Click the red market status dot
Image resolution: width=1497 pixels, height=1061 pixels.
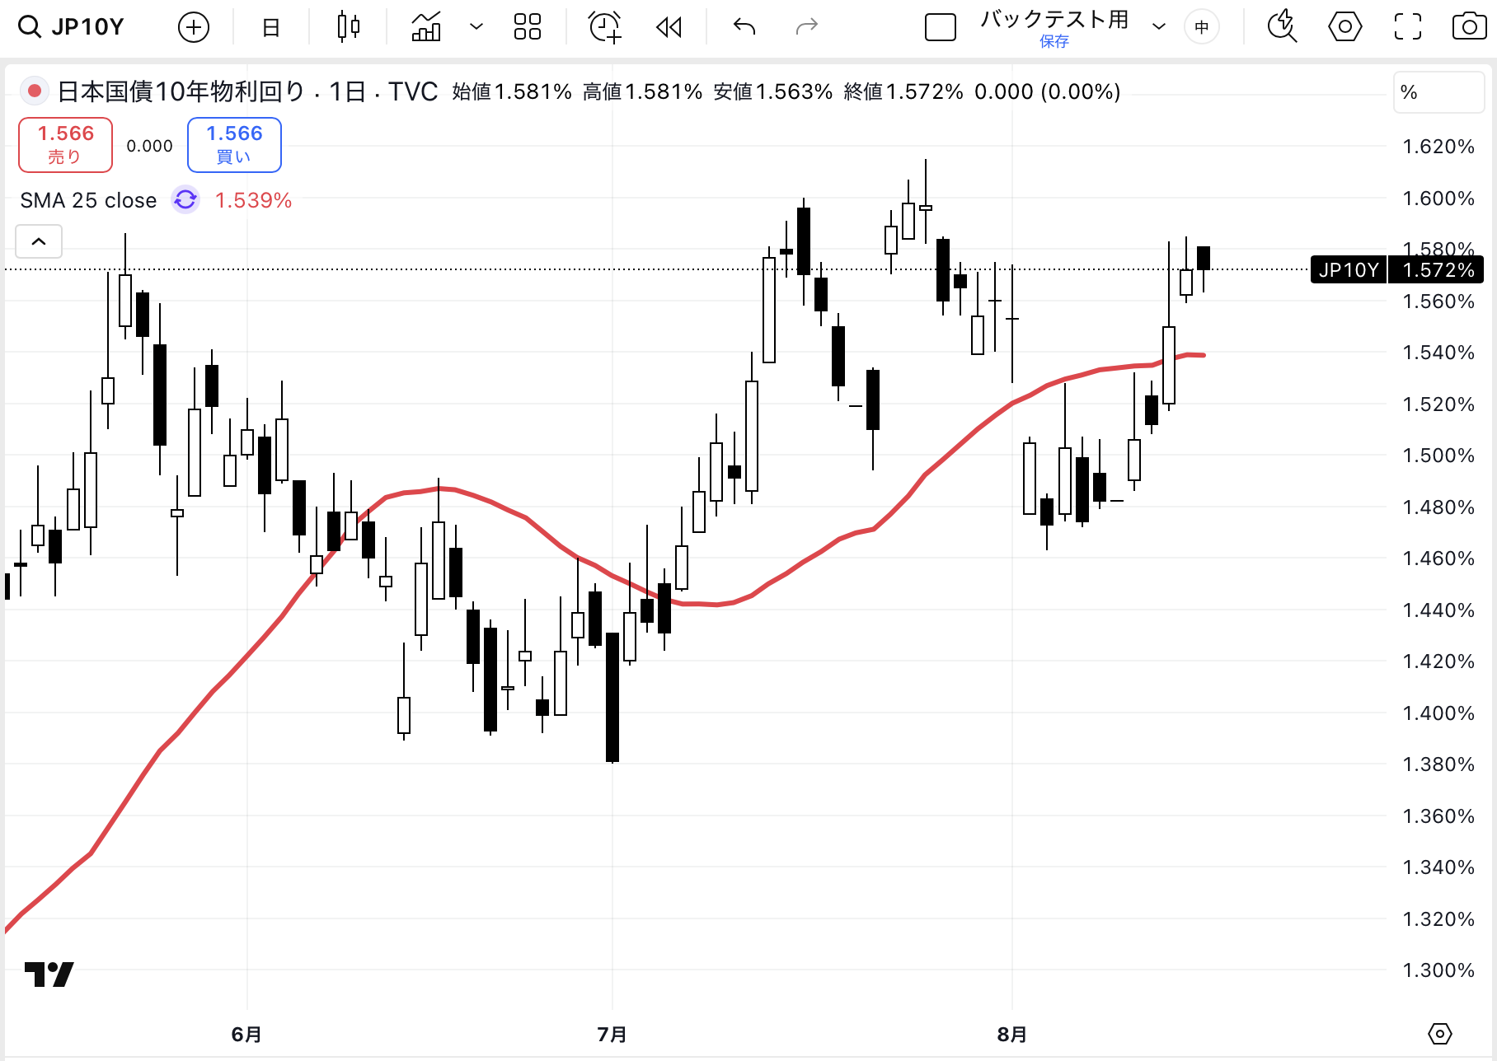pos(35,91)
